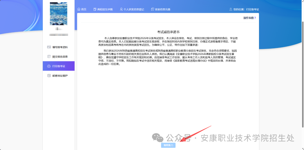304x150 pixels.
Task: Click the 家庭信息完善 icon in top navigation
Action: click(x=153, y=9)
